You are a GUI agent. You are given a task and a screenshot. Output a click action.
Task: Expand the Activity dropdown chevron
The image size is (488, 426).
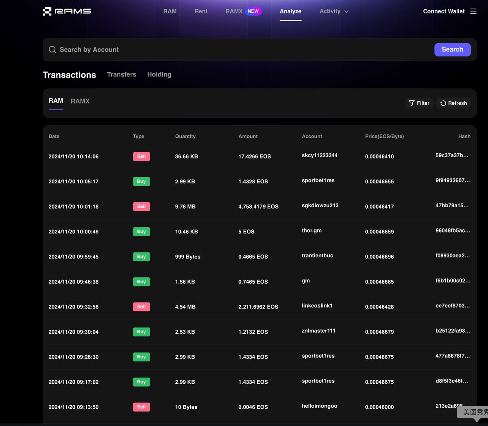coord(346,11)
